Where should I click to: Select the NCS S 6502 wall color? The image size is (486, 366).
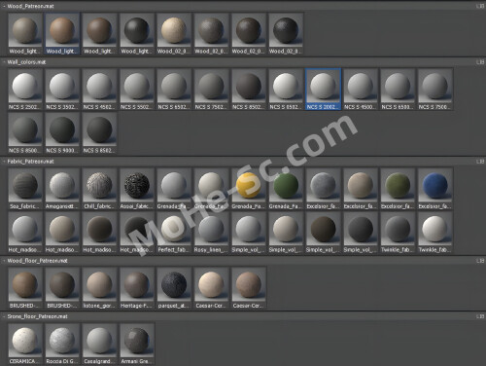(x=174, y=90)
